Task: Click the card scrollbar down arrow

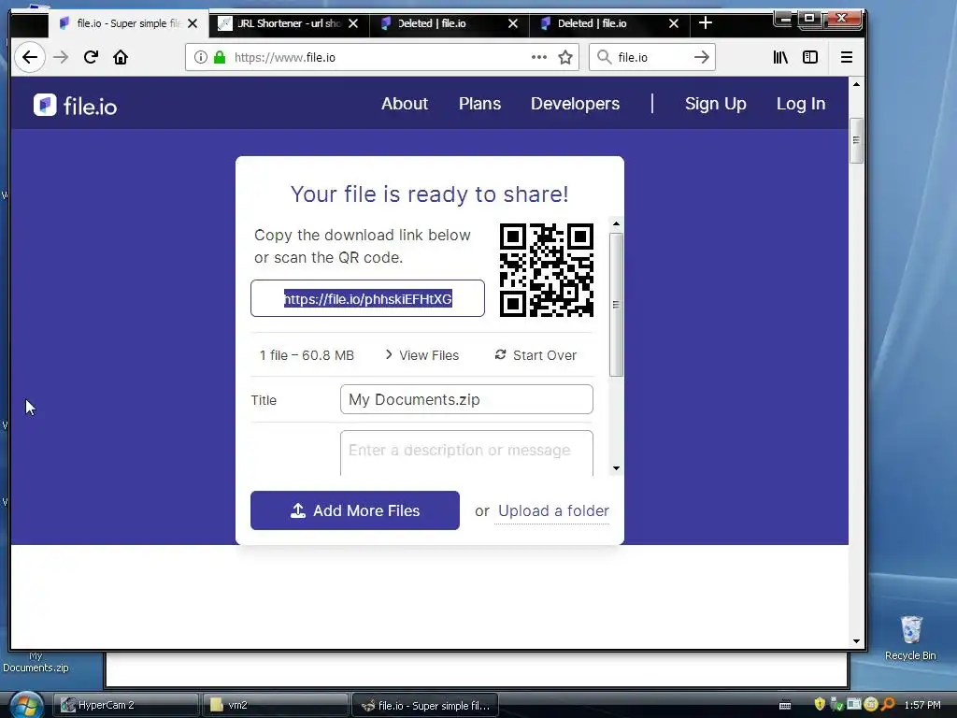Action: coord(616,468)
